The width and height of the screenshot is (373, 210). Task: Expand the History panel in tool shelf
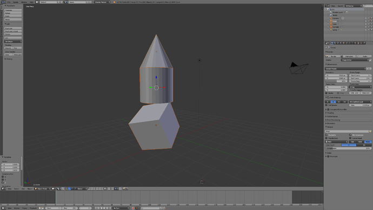9,59
